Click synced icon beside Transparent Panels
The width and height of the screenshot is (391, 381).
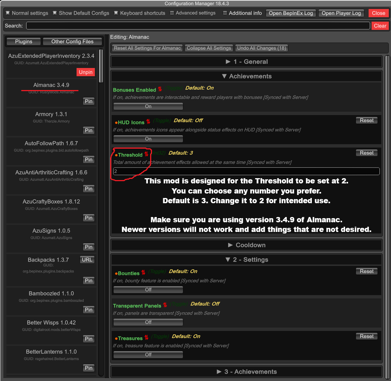click(165, 305)
